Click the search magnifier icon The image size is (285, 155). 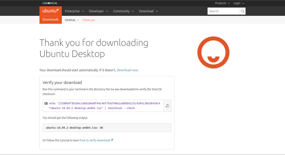point(242,11)
